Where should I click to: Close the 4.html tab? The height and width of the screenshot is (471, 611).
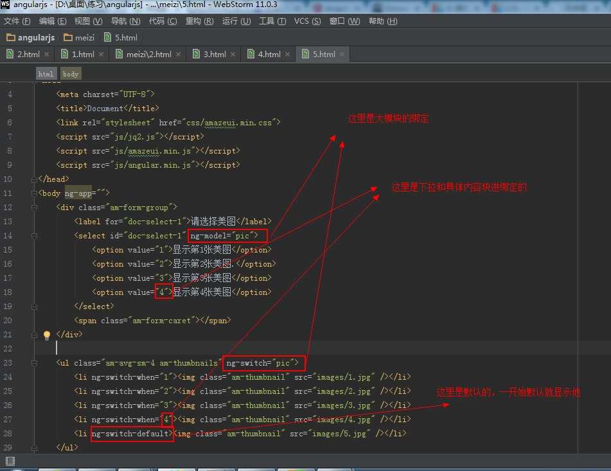point(288,54)
